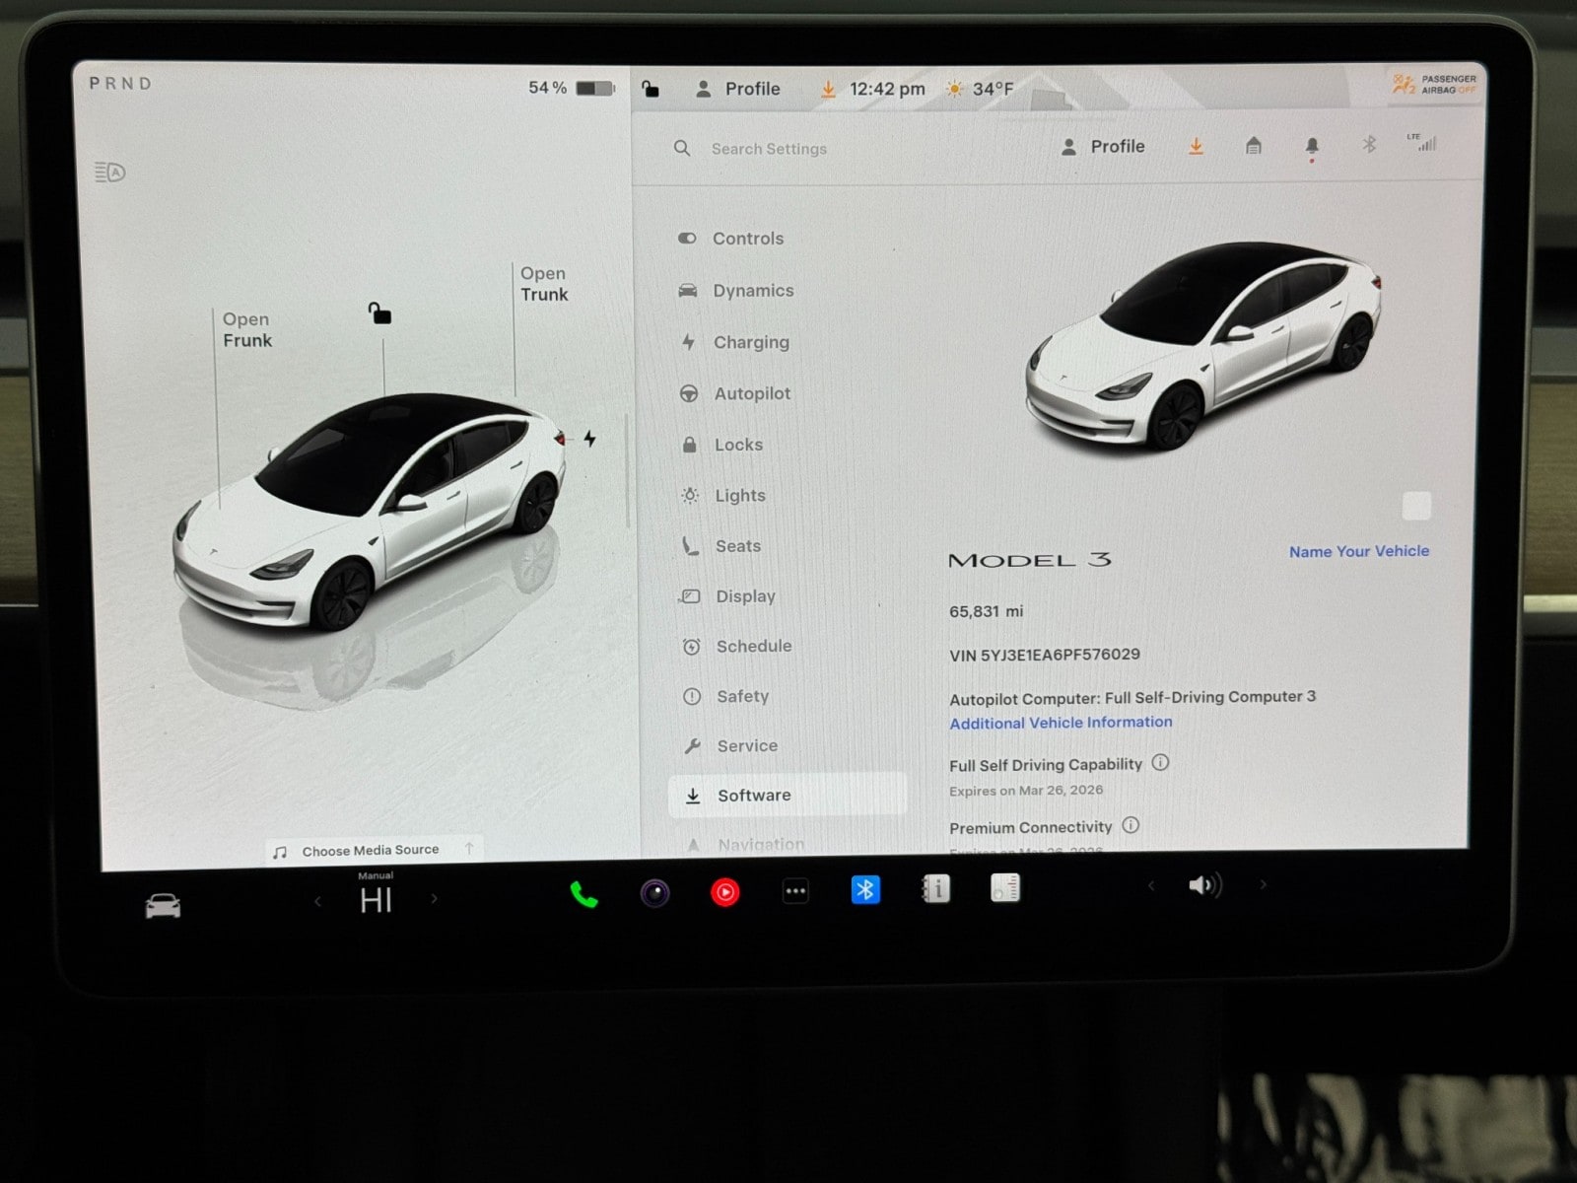Expand the Choose Media Source player
This screenshot has height=1183, width=1577.
pyautogui.click(x=371, y=850)
